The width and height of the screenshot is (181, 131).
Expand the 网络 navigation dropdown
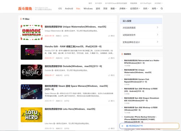[x=155, y=9]
